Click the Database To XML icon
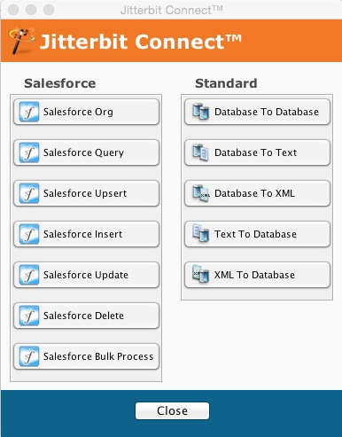This screenshot has width=342, height=437. point(201,193)
